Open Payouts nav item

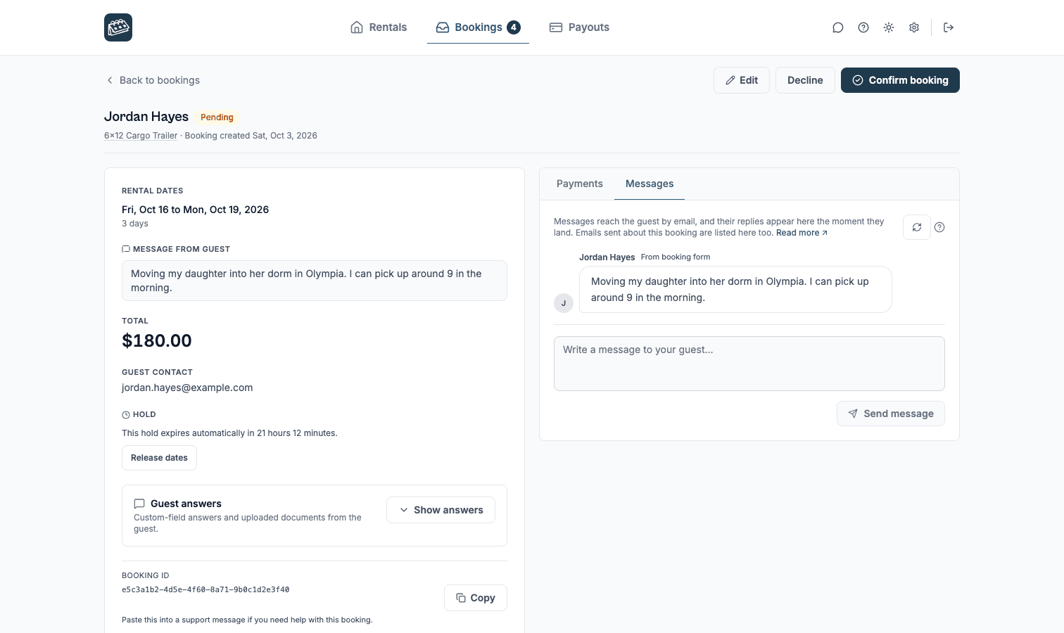pyautogui.click(x=579, y=27)
